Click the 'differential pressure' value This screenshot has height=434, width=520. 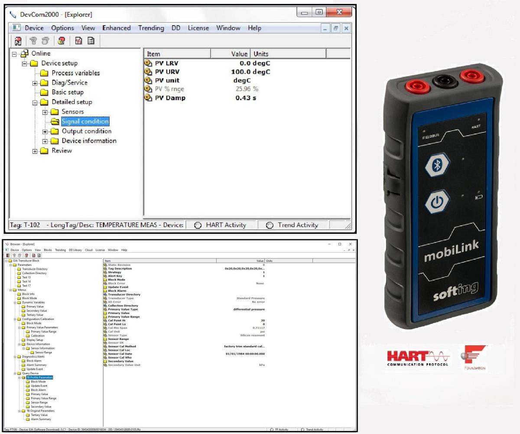coord(249,310)
